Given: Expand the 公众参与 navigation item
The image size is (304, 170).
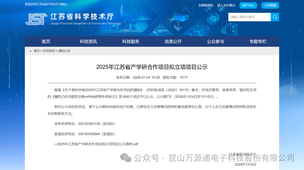Looking at the screenshot, I should tap(216, 42).
